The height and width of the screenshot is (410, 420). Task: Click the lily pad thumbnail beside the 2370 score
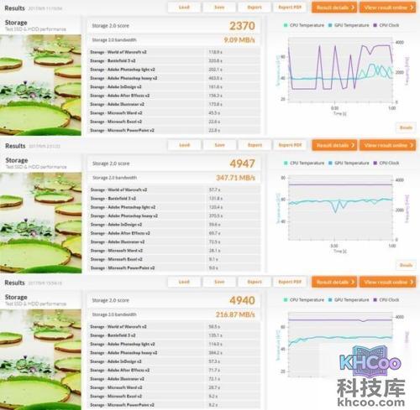pos(40,85)
